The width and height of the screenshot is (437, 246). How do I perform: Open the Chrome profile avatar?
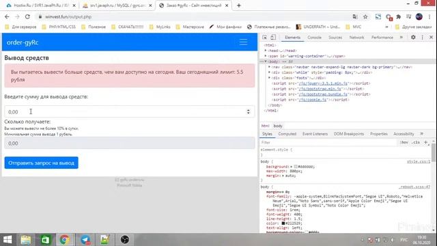(x=419, y=16)
